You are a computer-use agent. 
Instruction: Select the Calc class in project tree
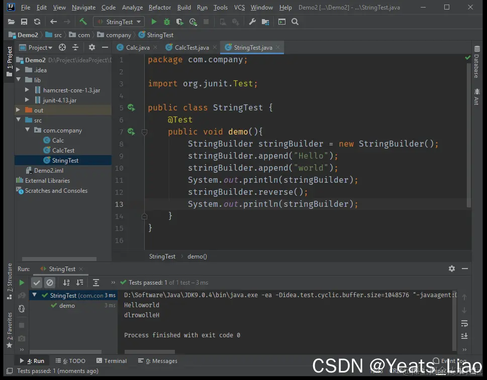(58, 140)
